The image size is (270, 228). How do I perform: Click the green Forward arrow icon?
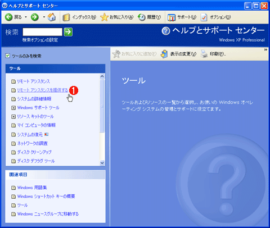35,17
